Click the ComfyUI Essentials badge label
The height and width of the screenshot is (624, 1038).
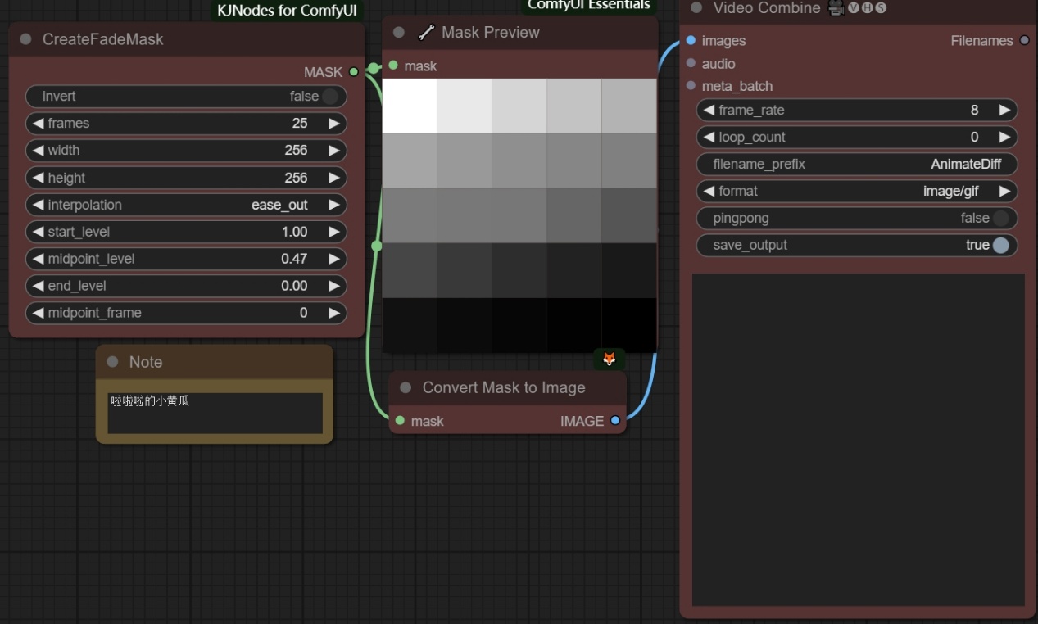pyautogui.click(x=588, y=6)
